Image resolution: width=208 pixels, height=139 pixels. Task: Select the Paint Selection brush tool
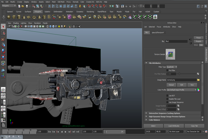(x=3, y=39)
